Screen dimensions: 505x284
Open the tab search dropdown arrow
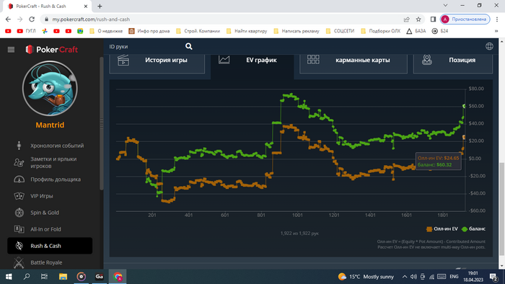click(x=445, y=6)
